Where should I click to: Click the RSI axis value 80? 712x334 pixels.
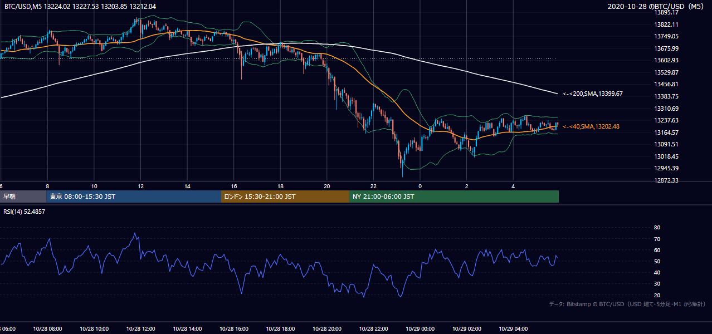[x=657, y=228]
